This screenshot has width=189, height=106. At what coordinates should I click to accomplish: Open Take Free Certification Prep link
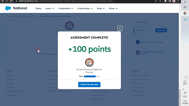coord(60,91)
